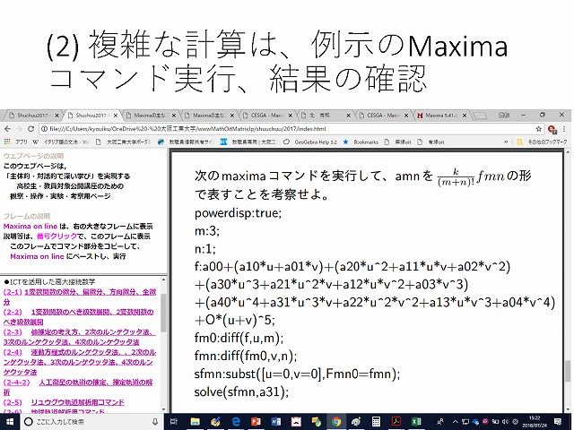The image size is (574, 430).
Task: Click the link list's scroll-up arrow
Action: click(163, 280)
